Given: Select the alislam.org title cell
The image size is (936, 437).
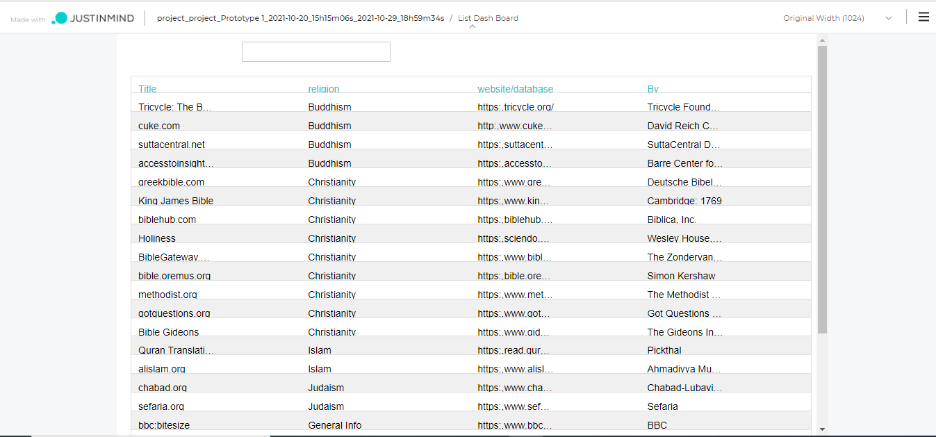Looking at the screenshot, I should click(x=162, y=369).
